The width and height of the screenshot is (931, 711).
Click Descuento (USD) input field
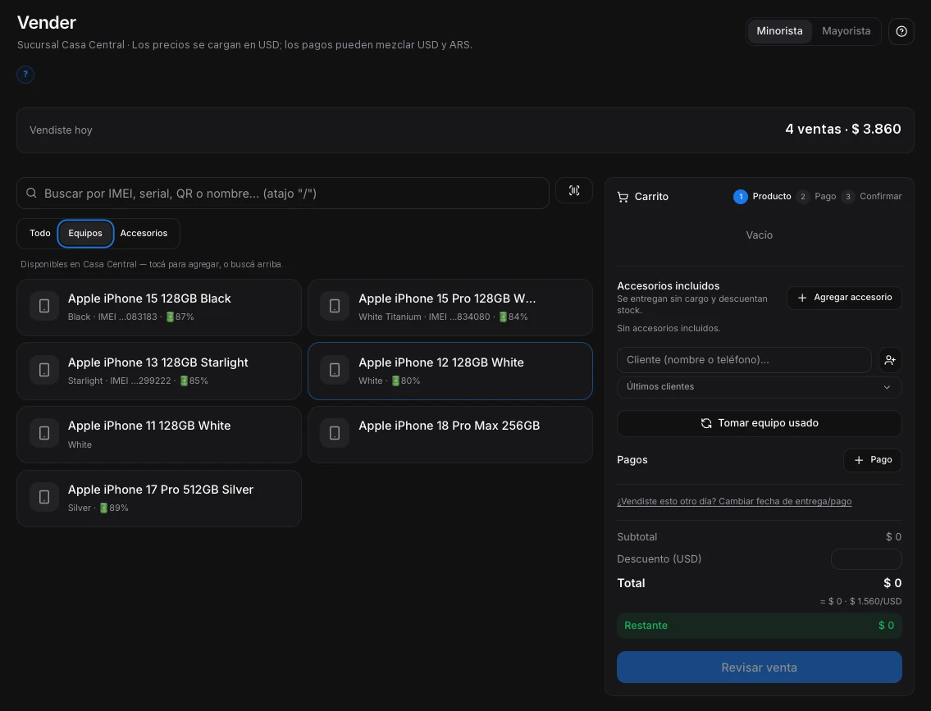865,559
